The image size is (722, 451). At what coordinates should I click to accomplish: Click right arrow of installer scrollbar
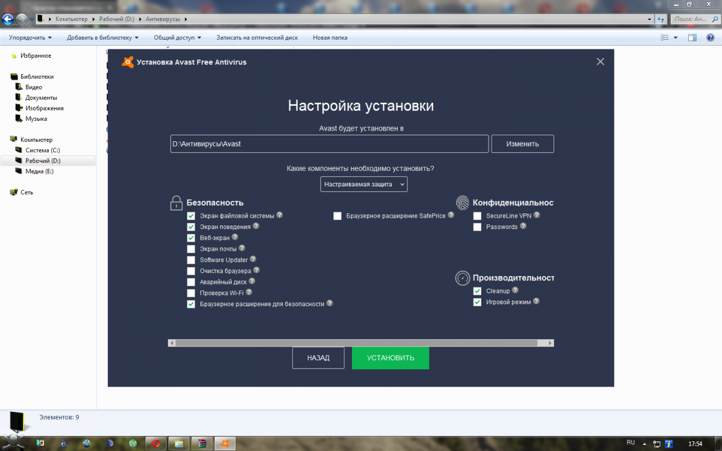(x=550, y=343)
